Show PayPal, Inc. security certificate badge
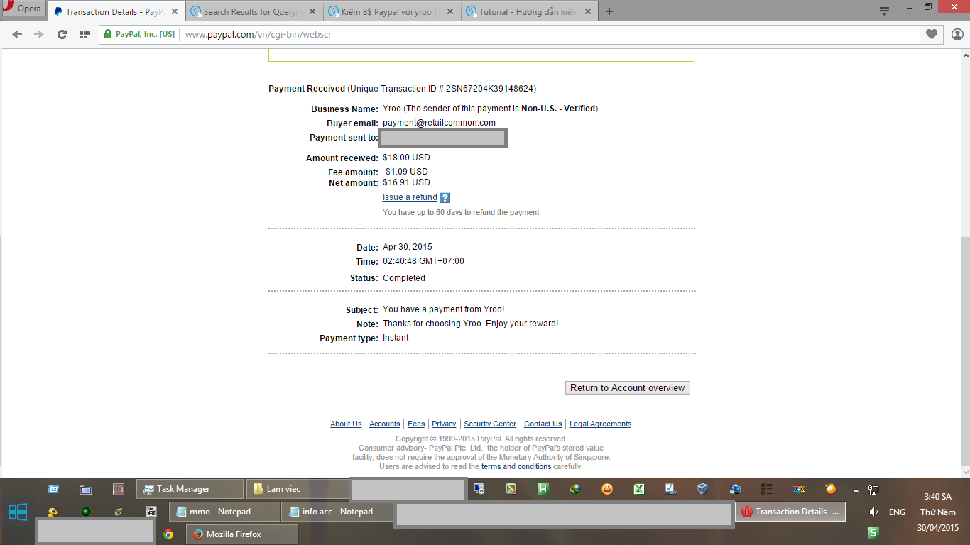This screenshot has height=545, width=970. click(139, 34)
